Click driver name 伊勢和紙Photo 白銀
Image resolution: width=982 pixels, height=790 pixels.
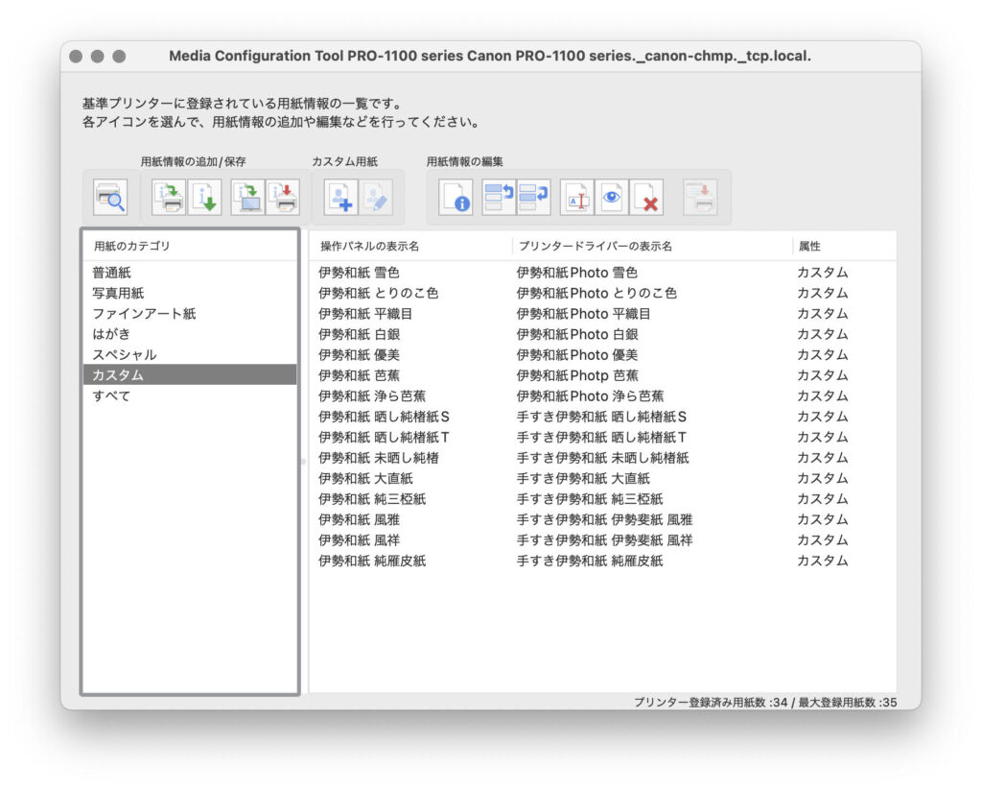pyautogui.click(x=577, y=333)
